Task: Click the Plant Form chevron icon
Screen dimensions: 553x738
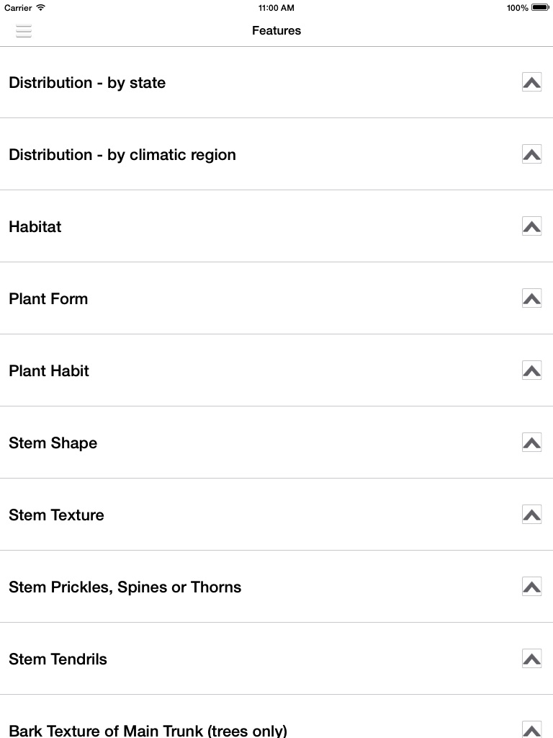Action: click(x=531, y=298)
